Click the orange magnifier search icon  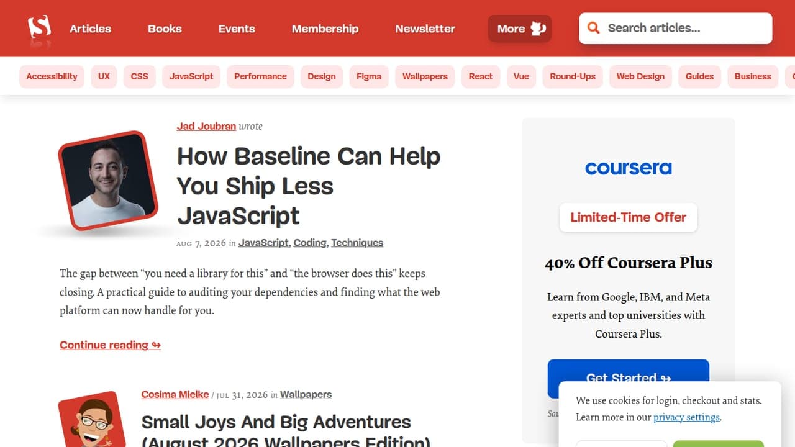tap(594, 28)
